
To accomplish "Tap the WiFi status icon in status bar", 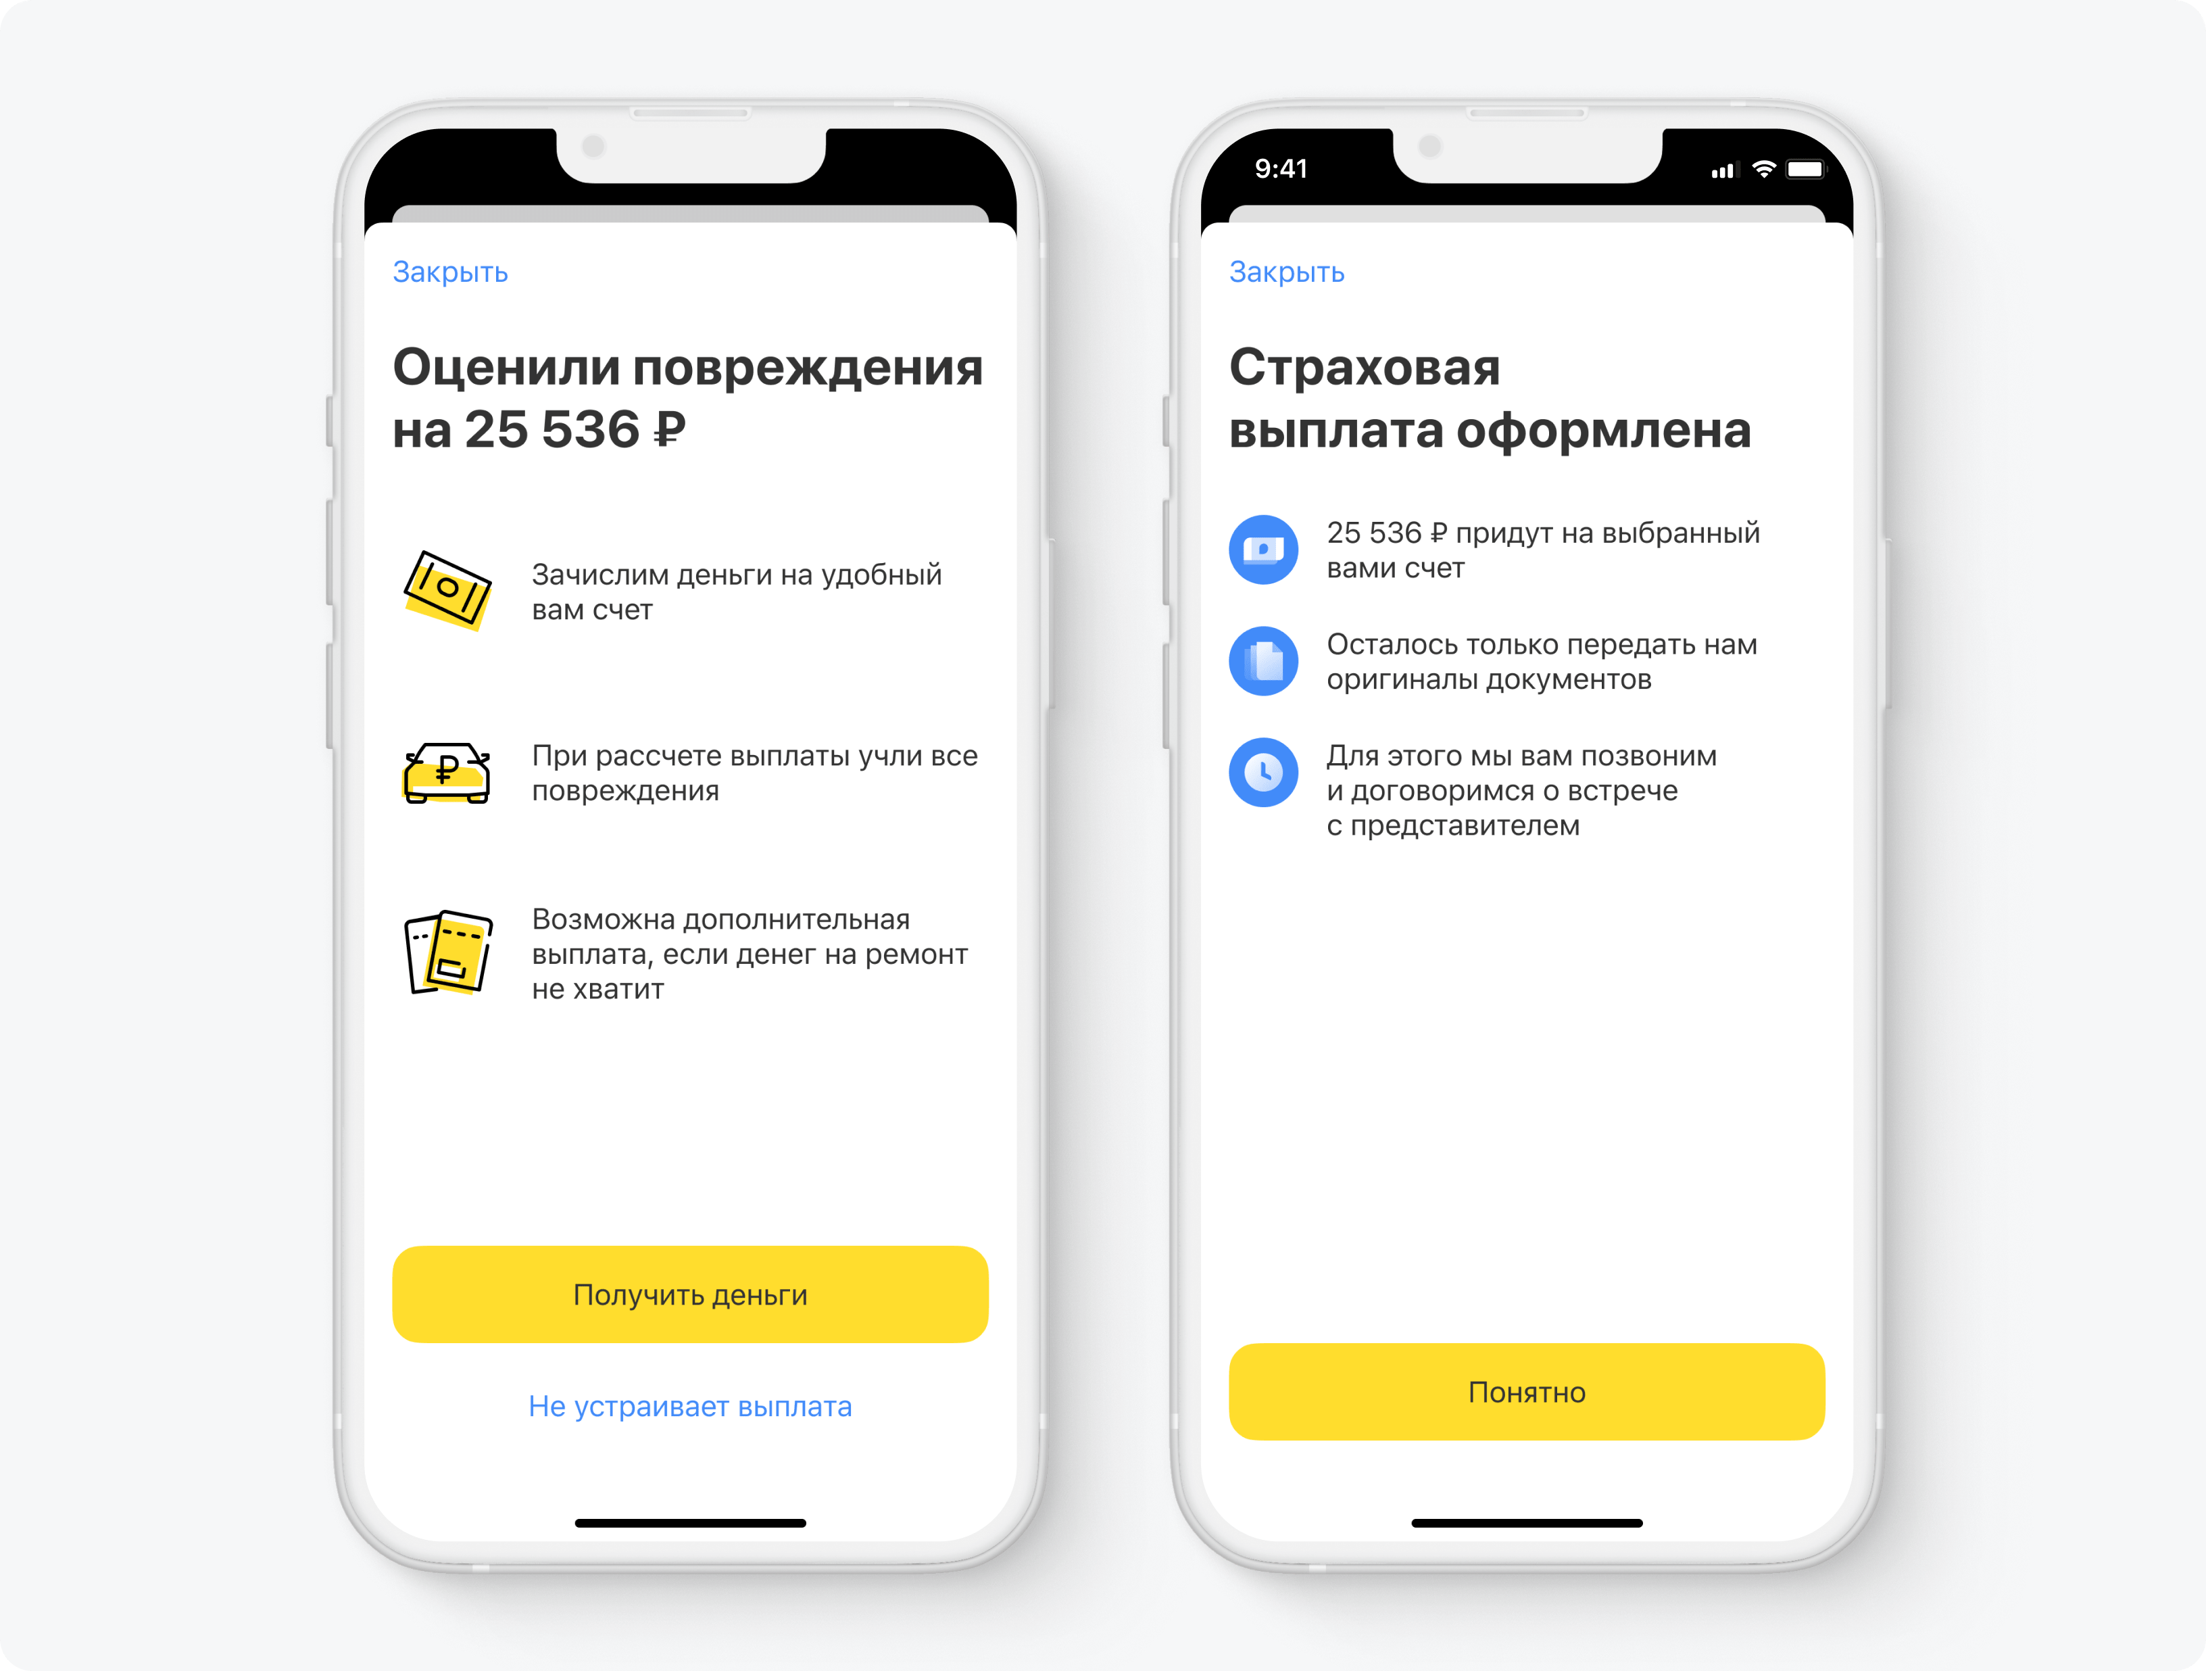I will tap(1759, 170).
